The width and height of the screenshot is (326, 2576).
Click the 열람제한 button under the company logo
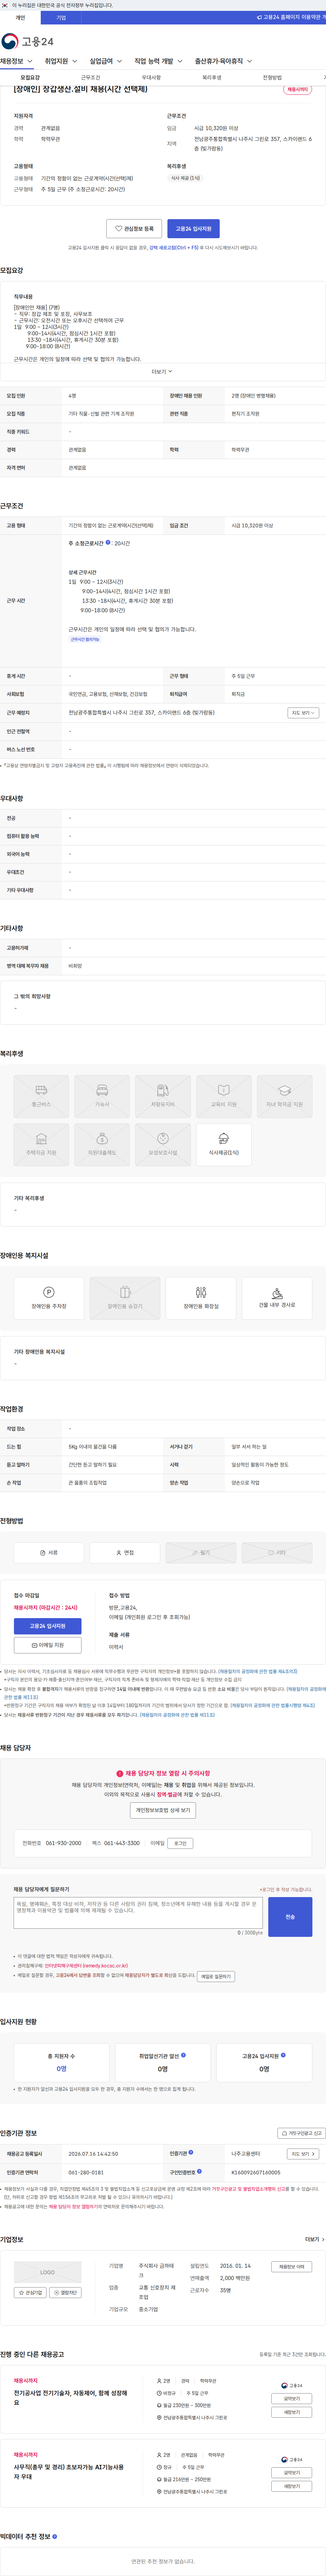65,2292
